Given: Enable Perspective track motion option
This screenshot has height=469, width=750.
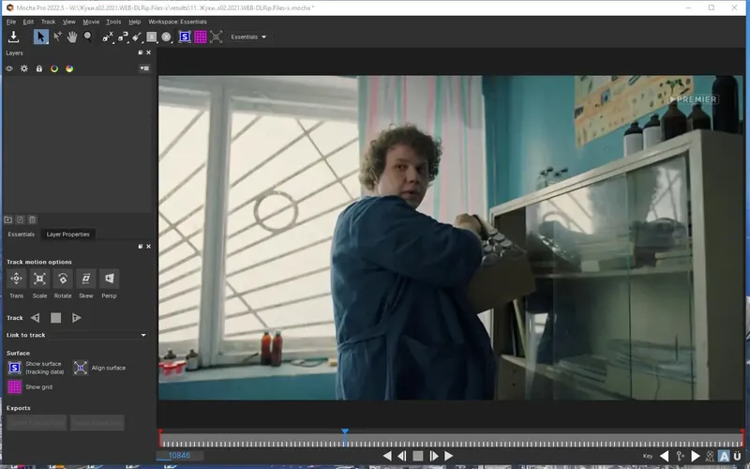Looking at the screenshot, I should point(109,279).
